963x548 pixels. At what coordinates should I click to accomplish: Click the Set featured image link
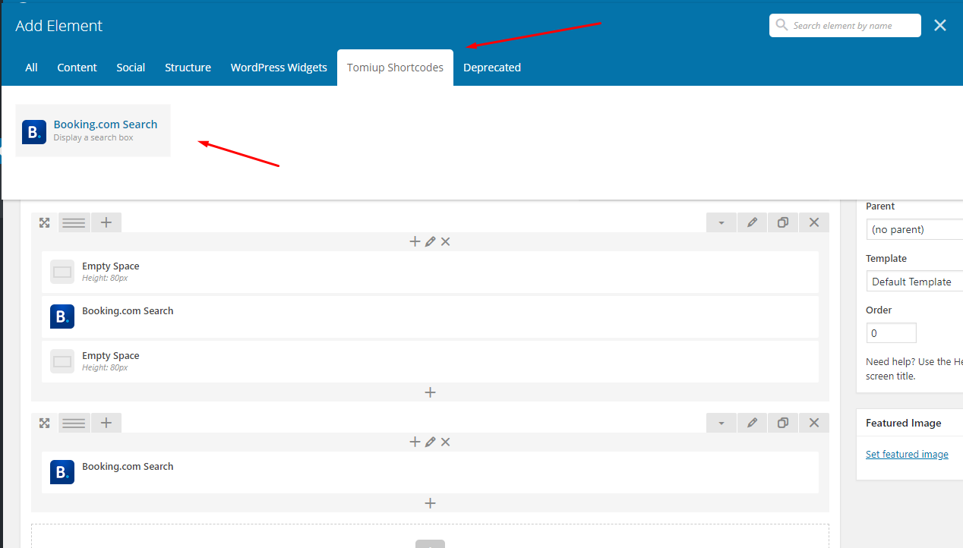coord(907,454)
